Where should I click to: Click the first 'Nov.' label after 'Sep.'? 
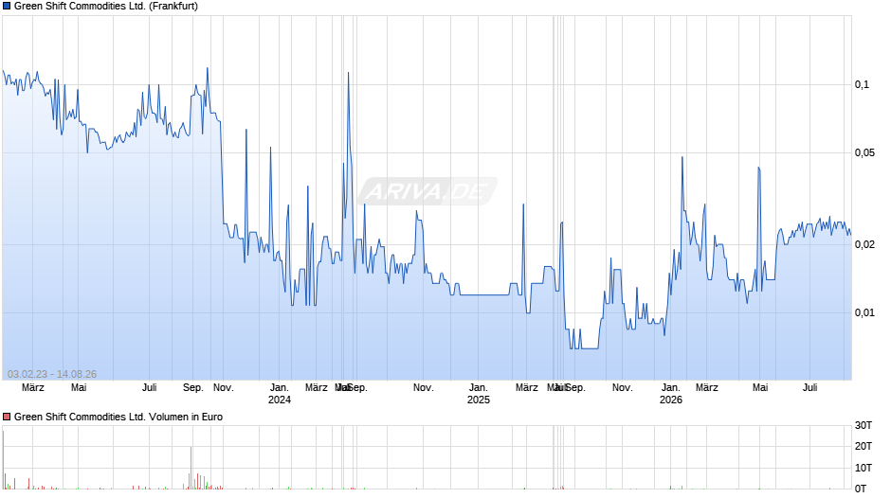224,388
